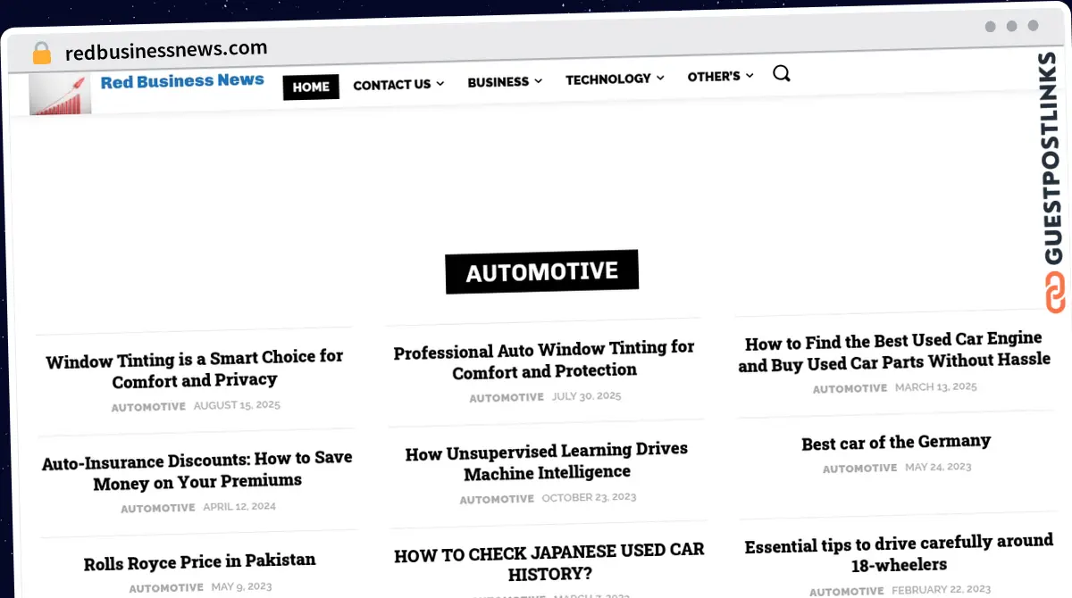1072x598 pixels.
Task: Read Professional Auto Window Tinting article
Action: pos(544,360)
